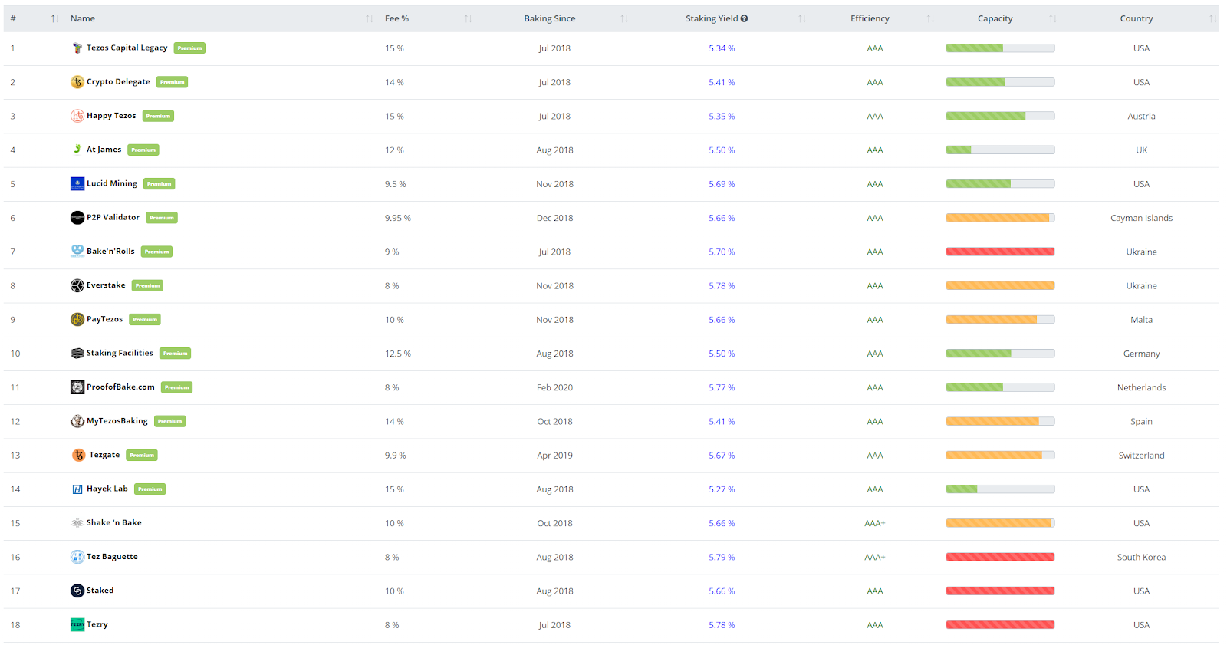Click the Name column header
Image resolution: width=1227 pixels, height=645 pixels.
(83, 18)
